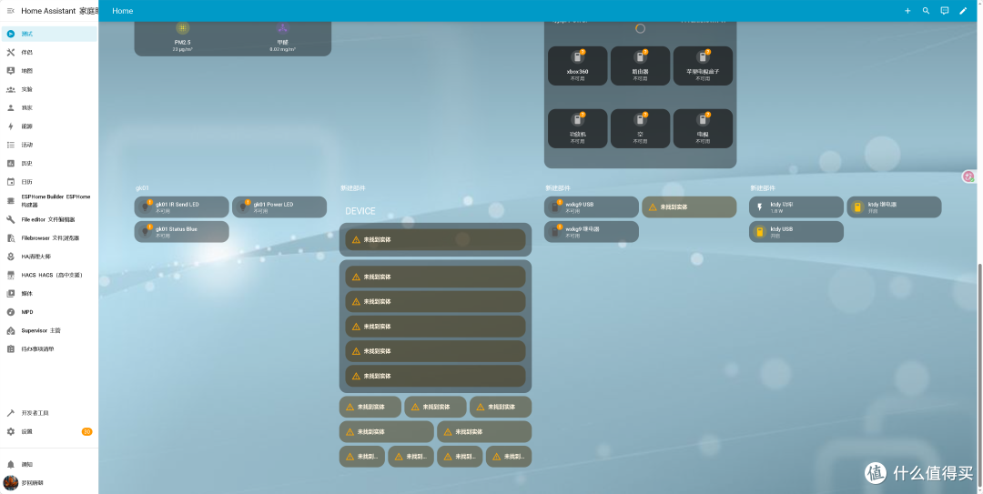Click the 苹果电视盒子 remote tile

(x=703, y=66)
